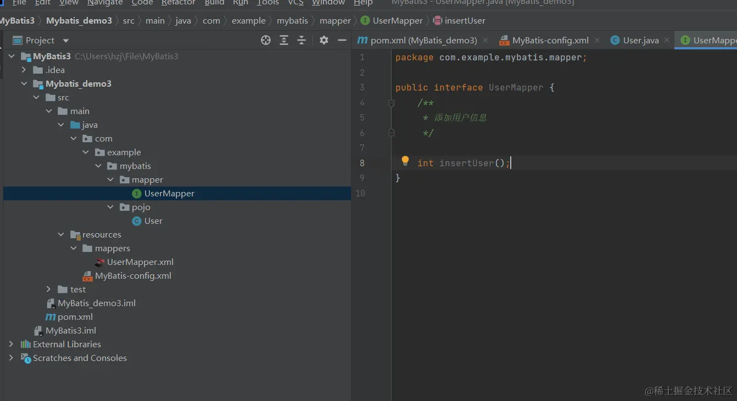The width and height of the screenshot is (737, 401).
Task: Open the Refactor menu
Action: [178, 3]
